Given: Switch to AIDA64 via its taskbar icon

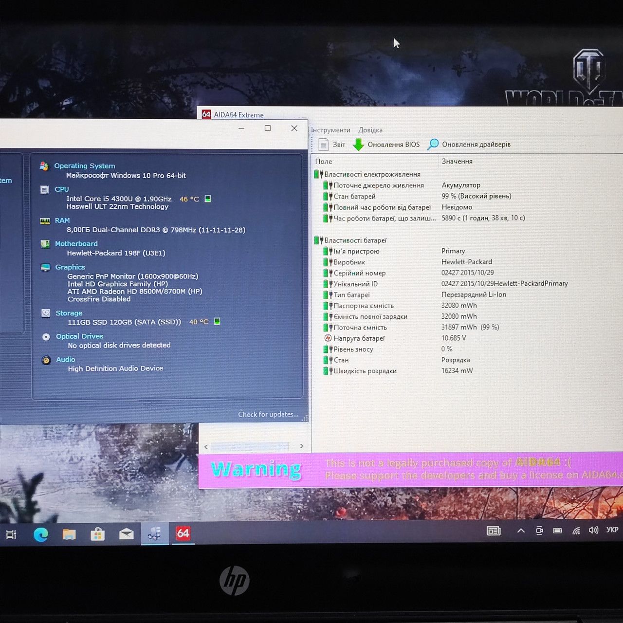Looking at the screenshot, I should tap(183, 534).
